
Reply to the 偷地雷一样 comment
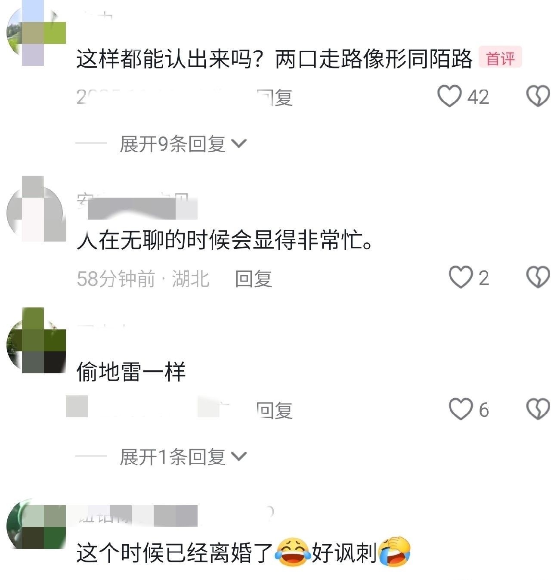(x=274, y=410)
